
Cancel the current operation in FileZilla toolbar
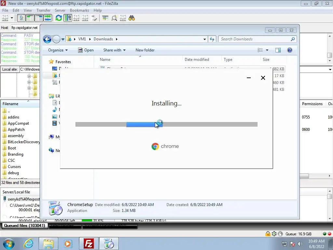coord(76,18)
